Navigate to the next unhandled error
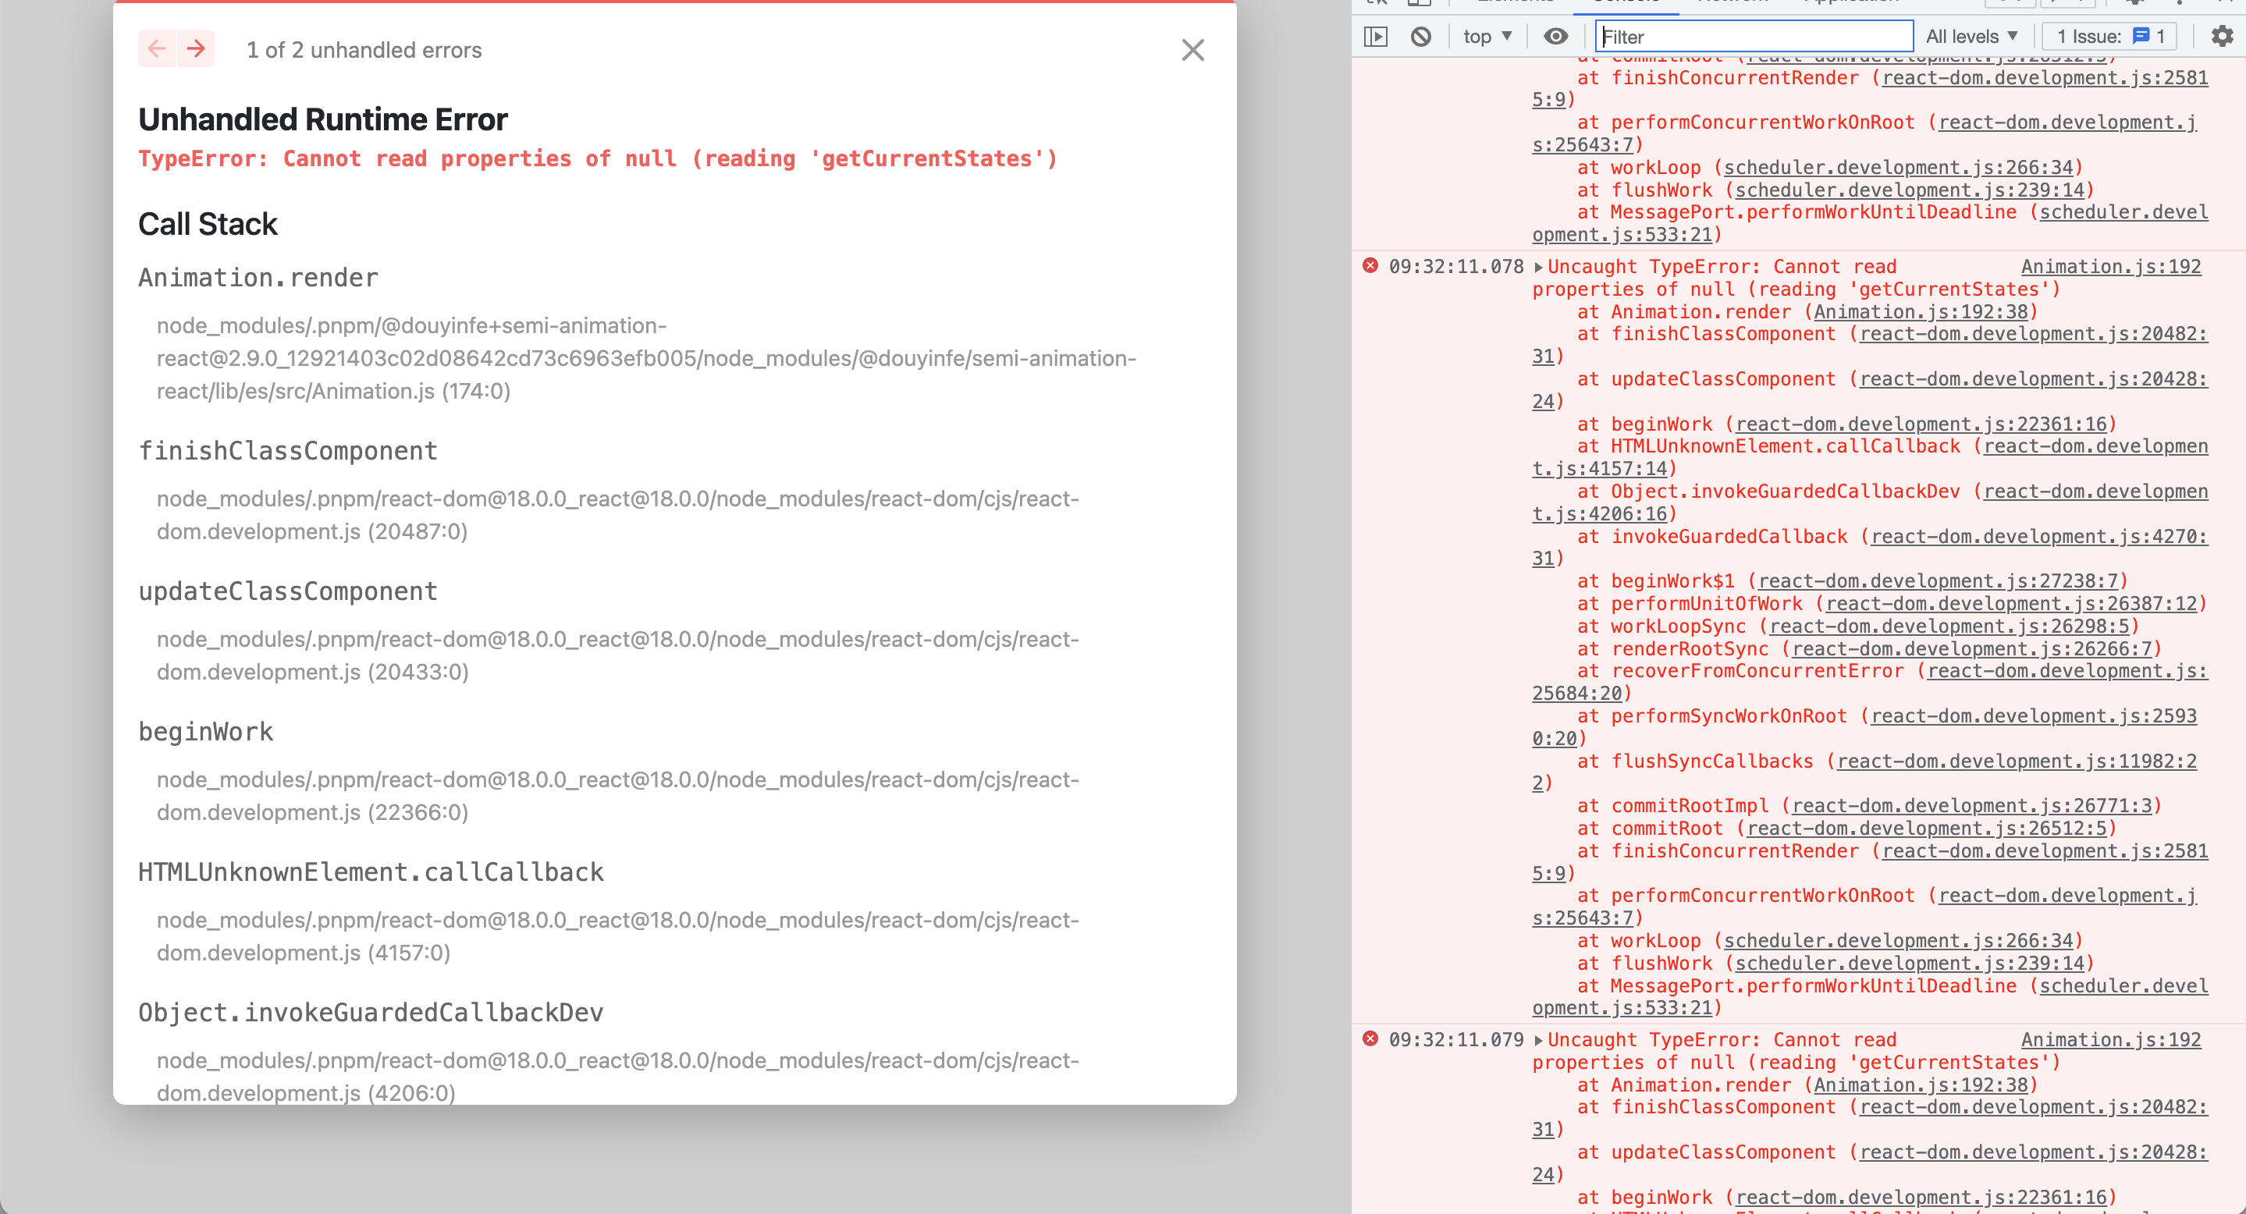2246x1214 pixels. tap(195, 49)
